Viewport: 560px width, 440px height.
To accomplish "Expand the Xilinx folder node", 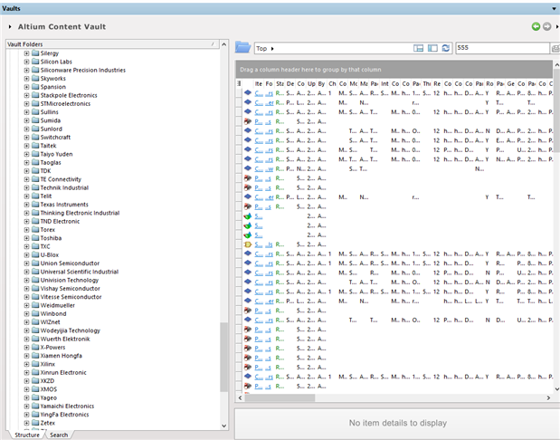I will (x=27, y=364).
